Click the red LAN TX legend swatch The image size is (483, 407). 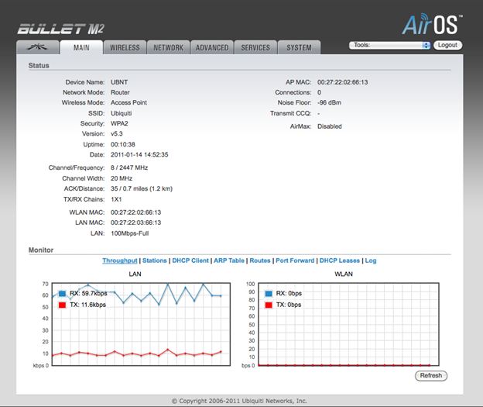coord(62,305)
